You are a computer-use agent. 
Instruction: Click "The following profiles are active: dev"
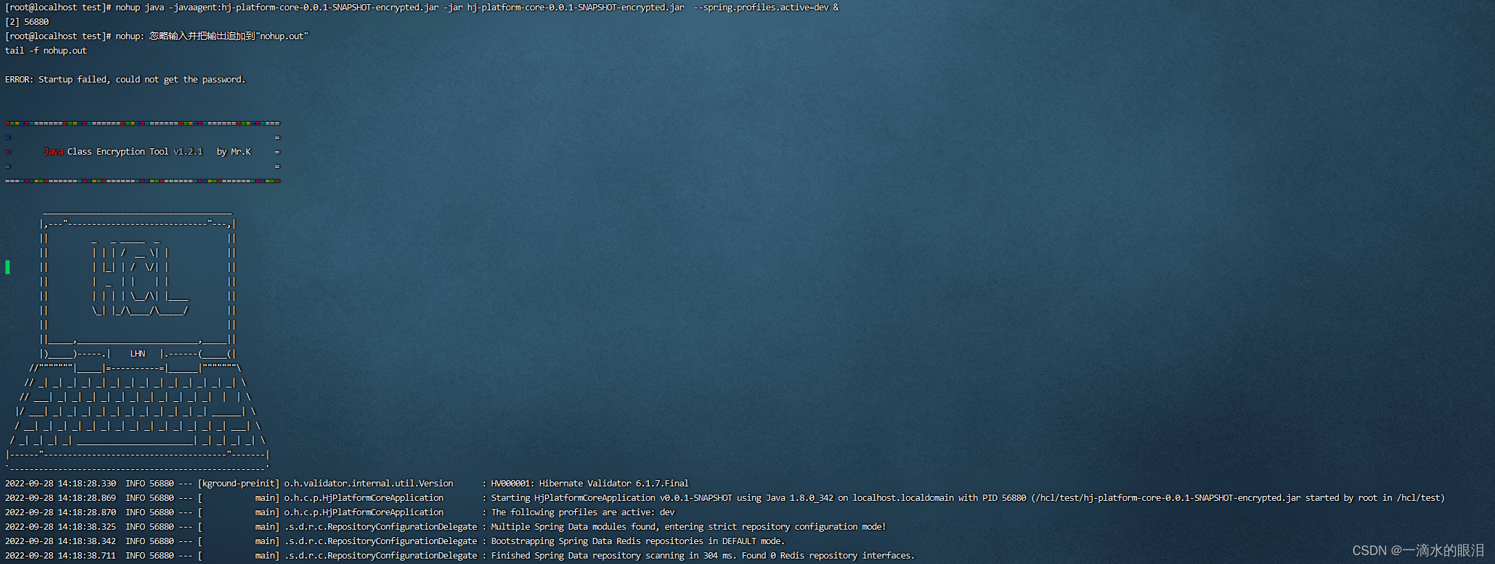pos(583,512)
